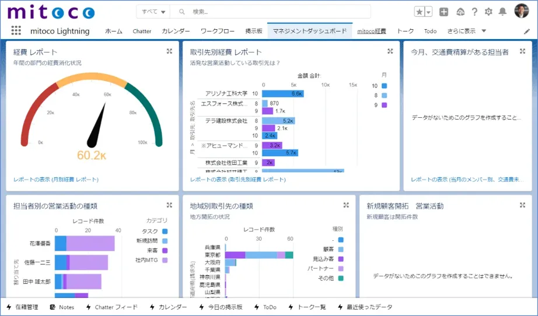
Task: Open レポートの表示 (当月のメンバー別、交通費未... link
Action: (467, 179)
